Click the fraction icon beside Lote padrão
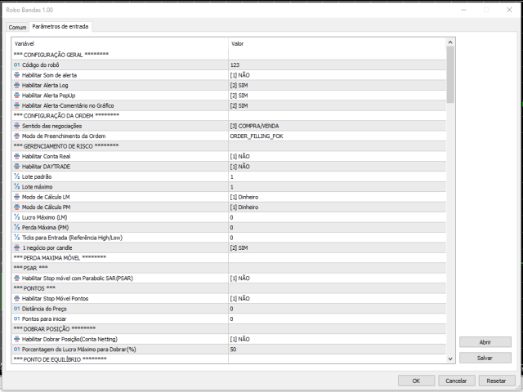Screen dimensions: 523x392 pyautogui.click(x=16, y=176)
